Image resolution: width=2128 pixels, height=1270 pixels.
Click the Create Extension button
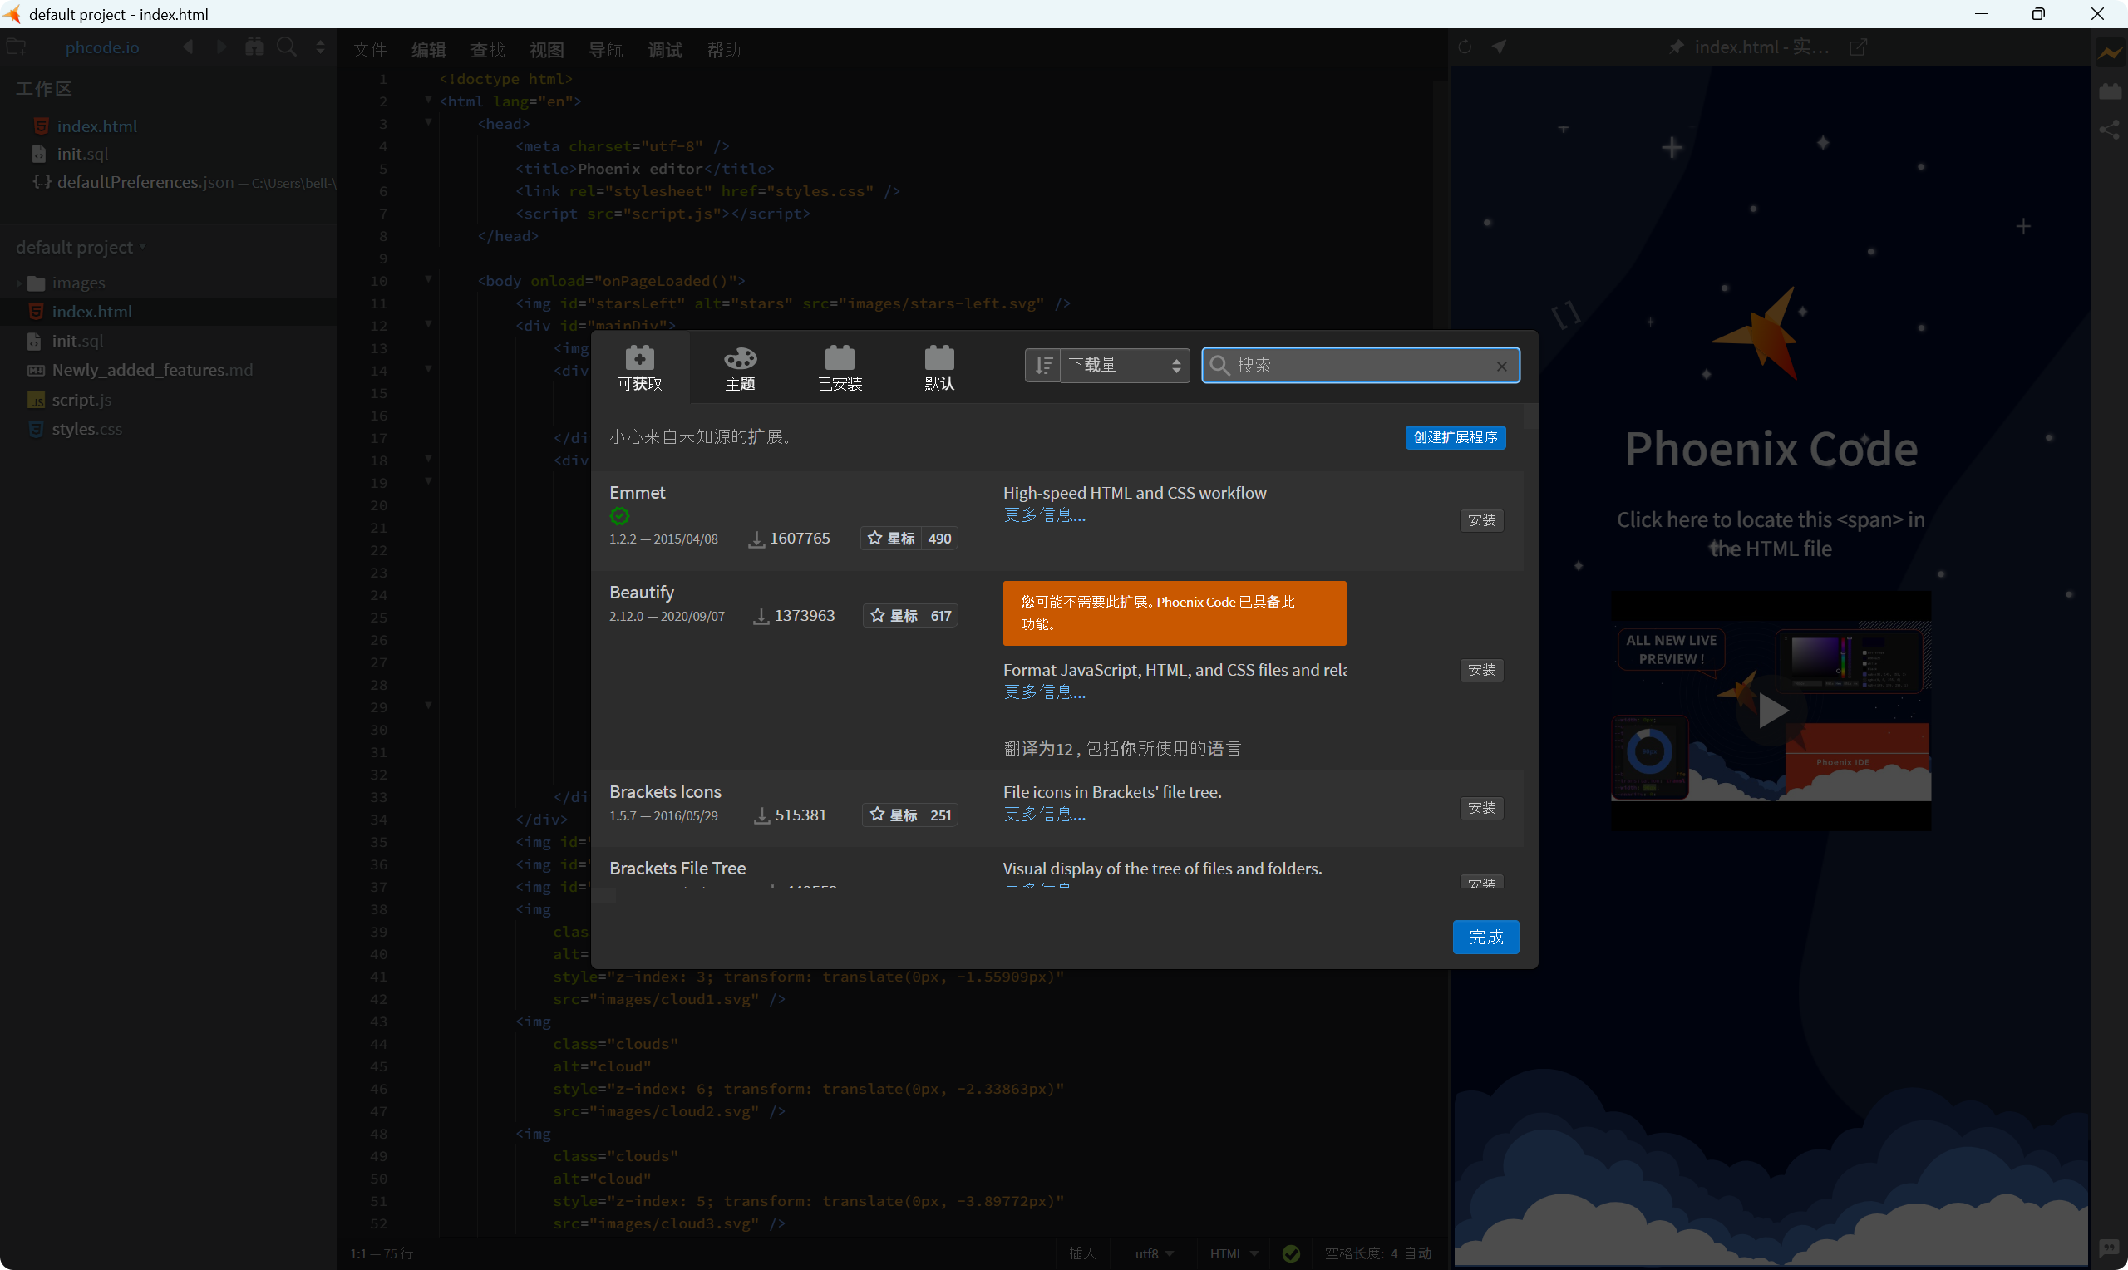[x=1455, y=437]
